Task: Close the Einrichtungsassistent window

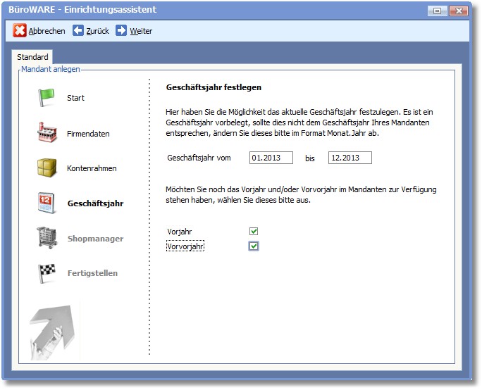Action: (x=458, y=11)
